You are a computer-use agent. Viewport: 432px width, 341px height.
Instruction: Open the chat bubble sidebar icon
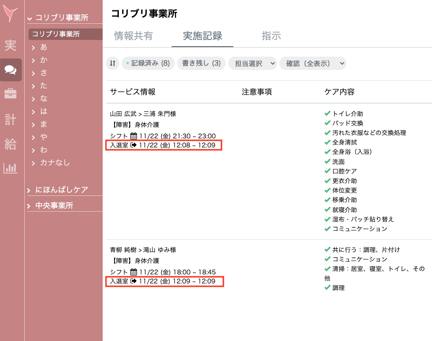tap(10, 69)
